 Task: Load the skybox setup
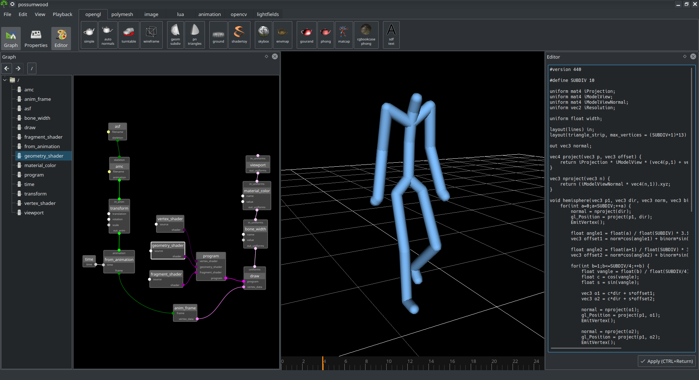coord(264,35)
